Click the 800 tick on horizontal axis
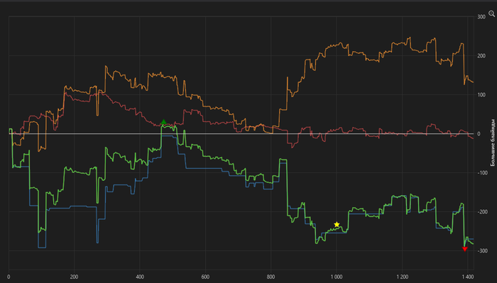This screenshot has height=283, width=497. [271, 277]
